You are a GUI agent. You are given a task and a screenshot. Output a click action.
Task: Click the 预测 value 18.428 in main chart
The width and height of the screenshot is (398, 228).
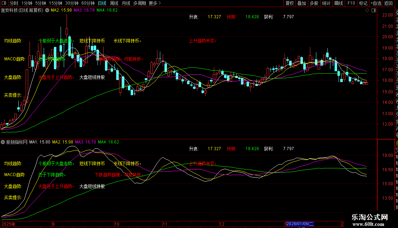click(x=252, y=17)
